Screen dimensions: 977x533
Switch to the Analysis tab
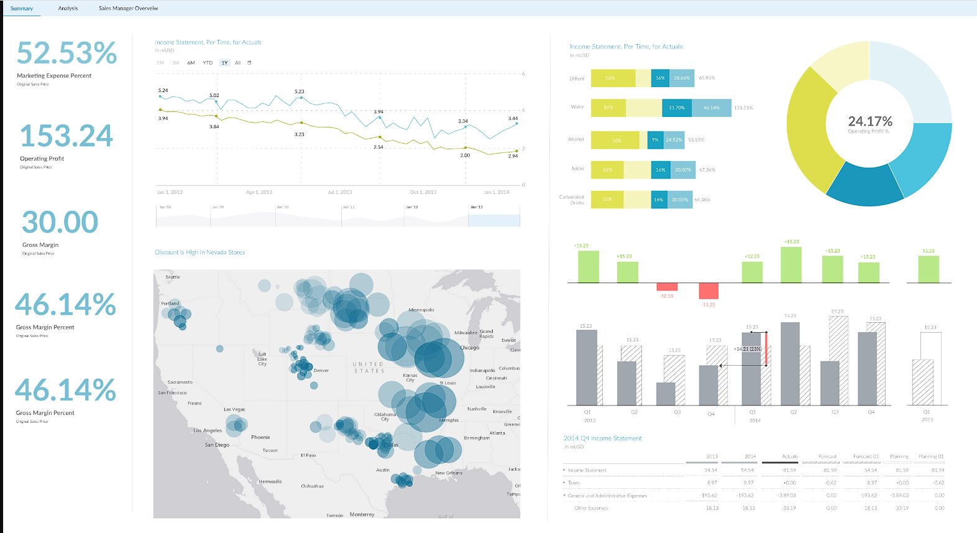point(68,8)
